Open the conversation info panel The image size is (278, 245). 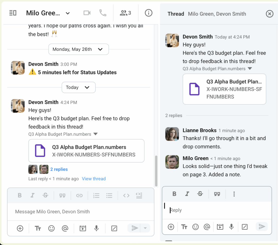click(149, 13)
